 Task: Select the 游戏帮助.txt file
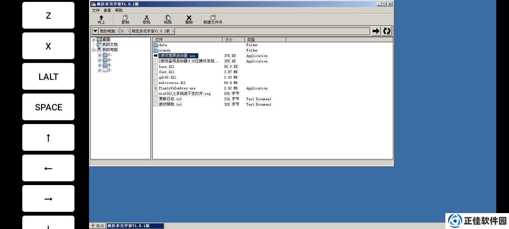coord(170,104)
